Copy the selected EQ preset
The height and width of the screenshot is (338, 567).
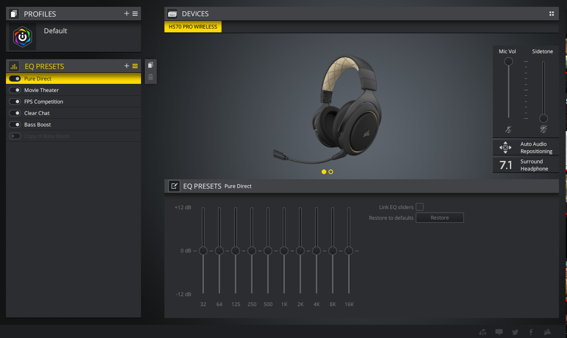[x=150, y=65]
